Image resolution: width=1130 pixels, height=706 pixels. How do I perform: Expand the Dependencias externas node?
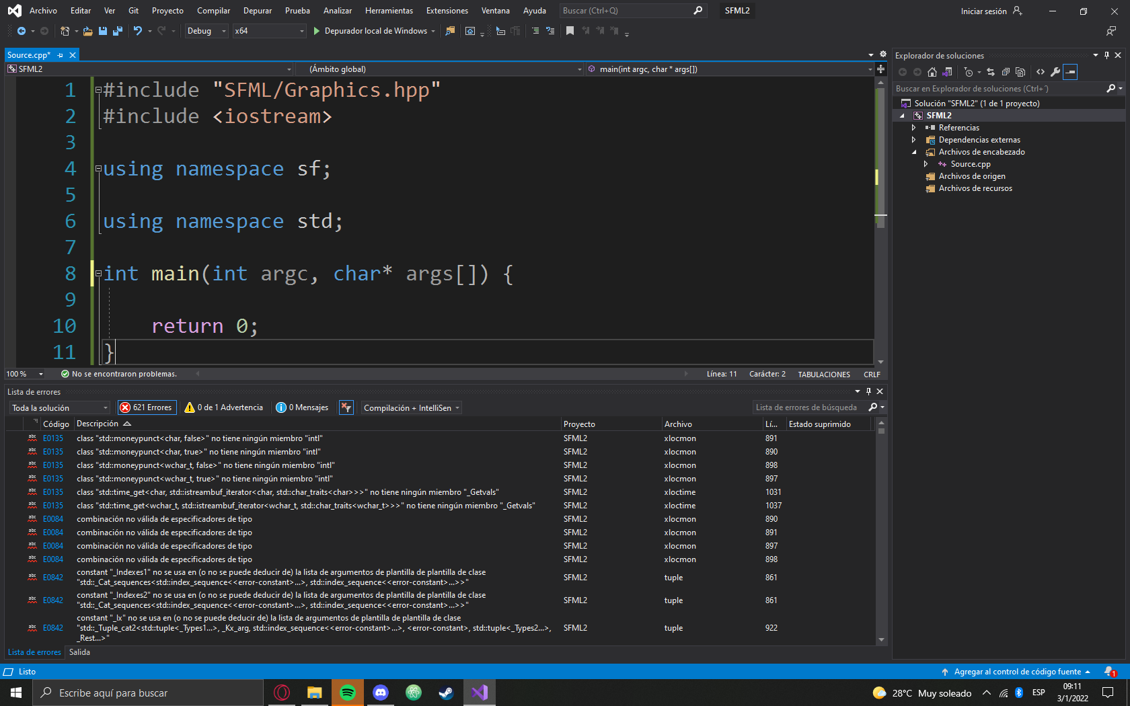tap(913, 140)
